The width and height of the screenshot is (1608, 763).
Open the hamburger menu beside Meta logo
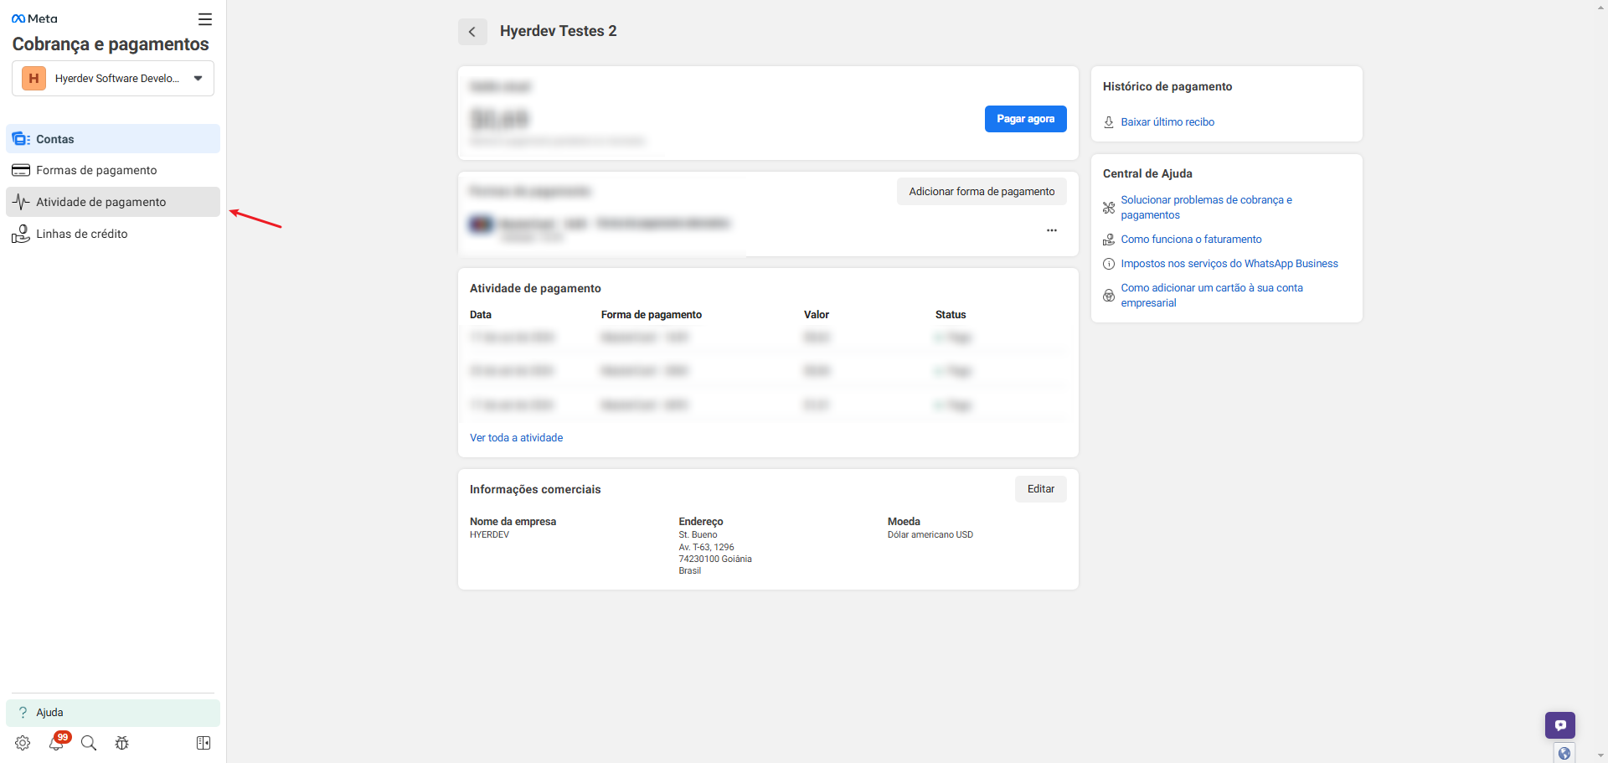point(205,19)
